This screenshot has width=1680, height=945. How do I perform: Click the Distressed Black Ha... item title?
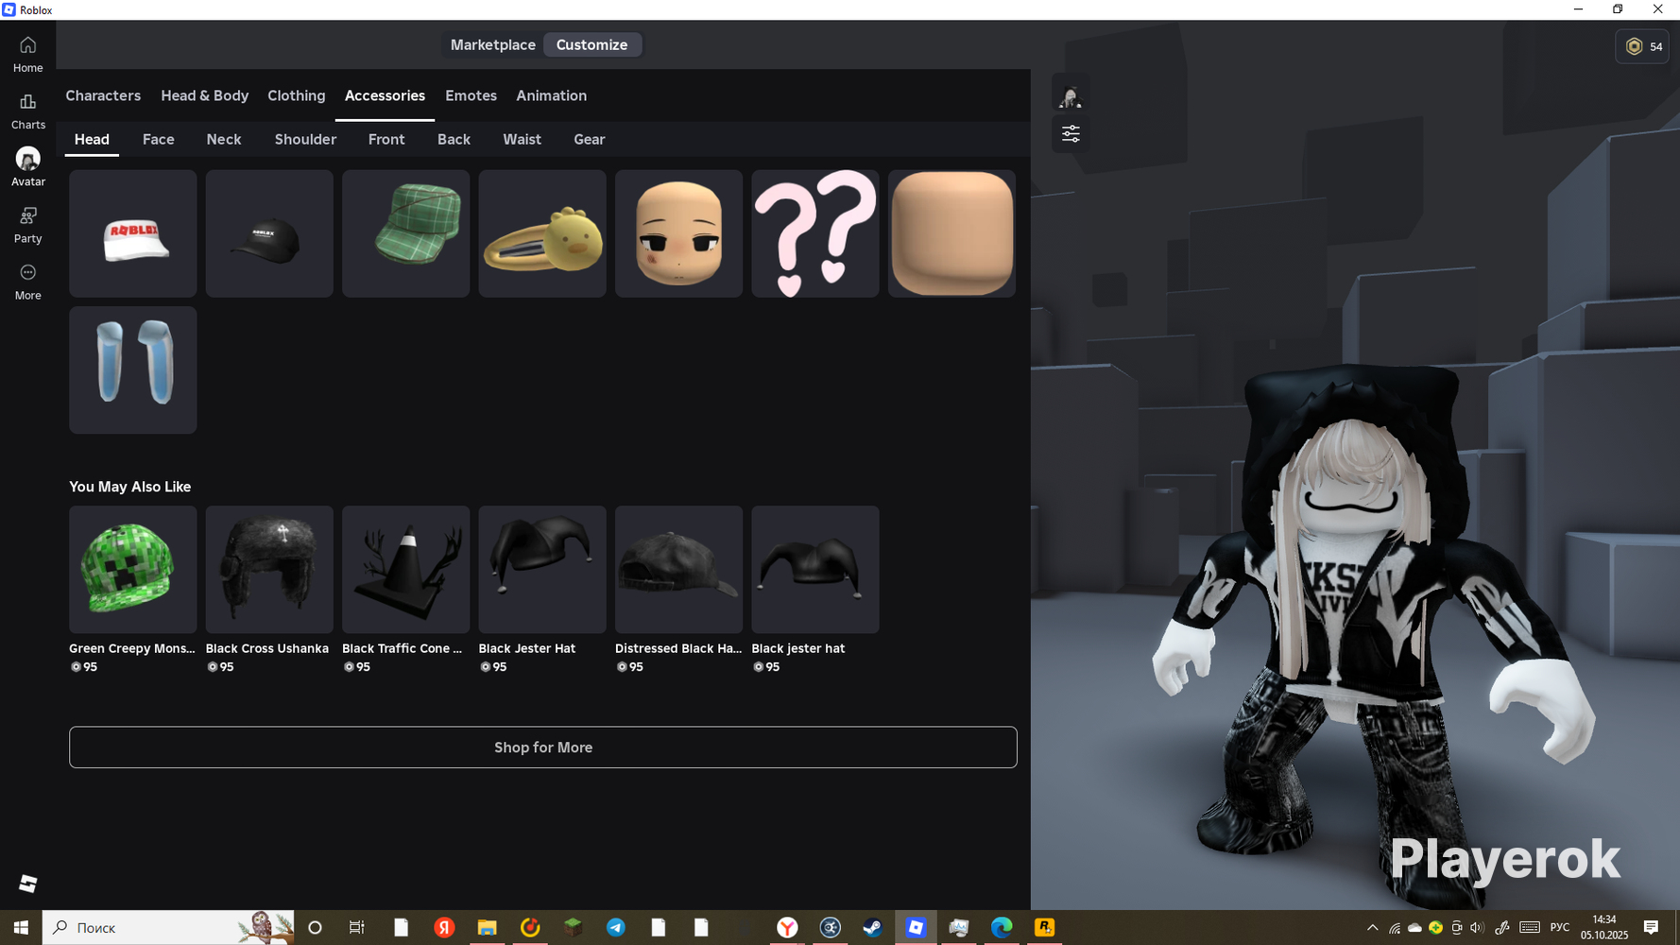[678, 648]
